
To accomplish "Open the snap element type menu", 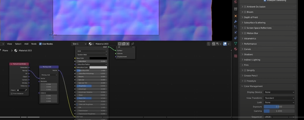I will pyautogui.click(x=219, y=44).
